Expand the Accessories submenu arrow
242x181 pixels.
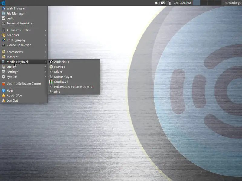pos(45,52)
